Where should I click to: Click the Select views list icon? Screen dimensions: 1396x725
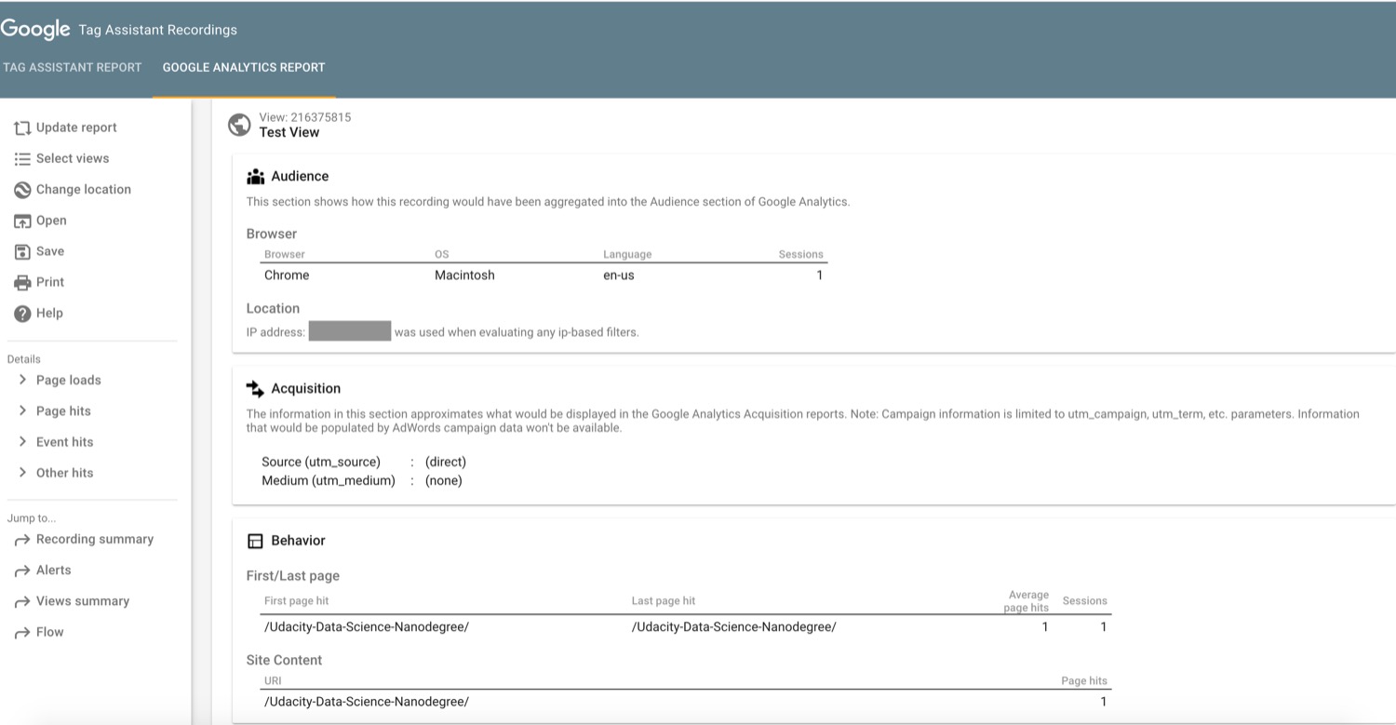tap(22, 159)
